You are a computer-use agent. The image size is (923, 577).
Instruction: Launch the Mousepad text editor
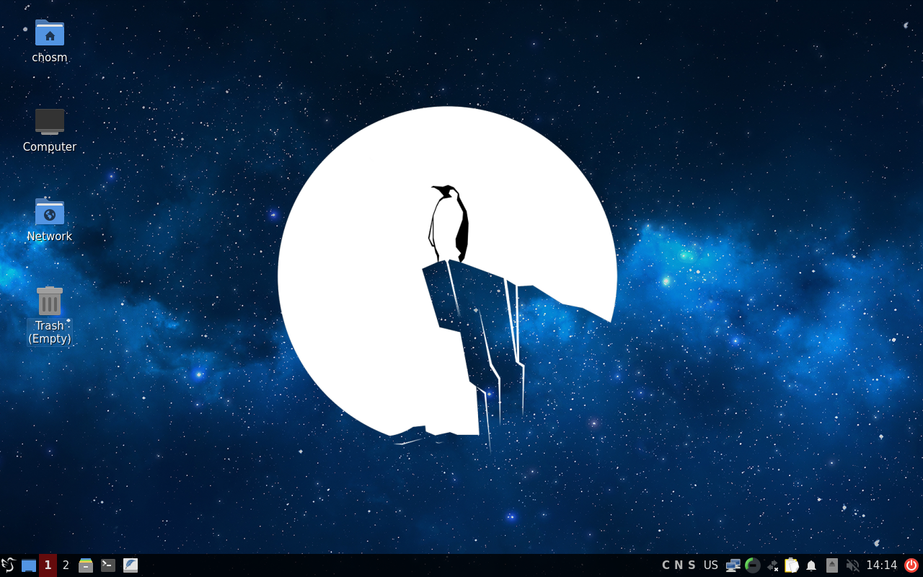coord(131,565)
